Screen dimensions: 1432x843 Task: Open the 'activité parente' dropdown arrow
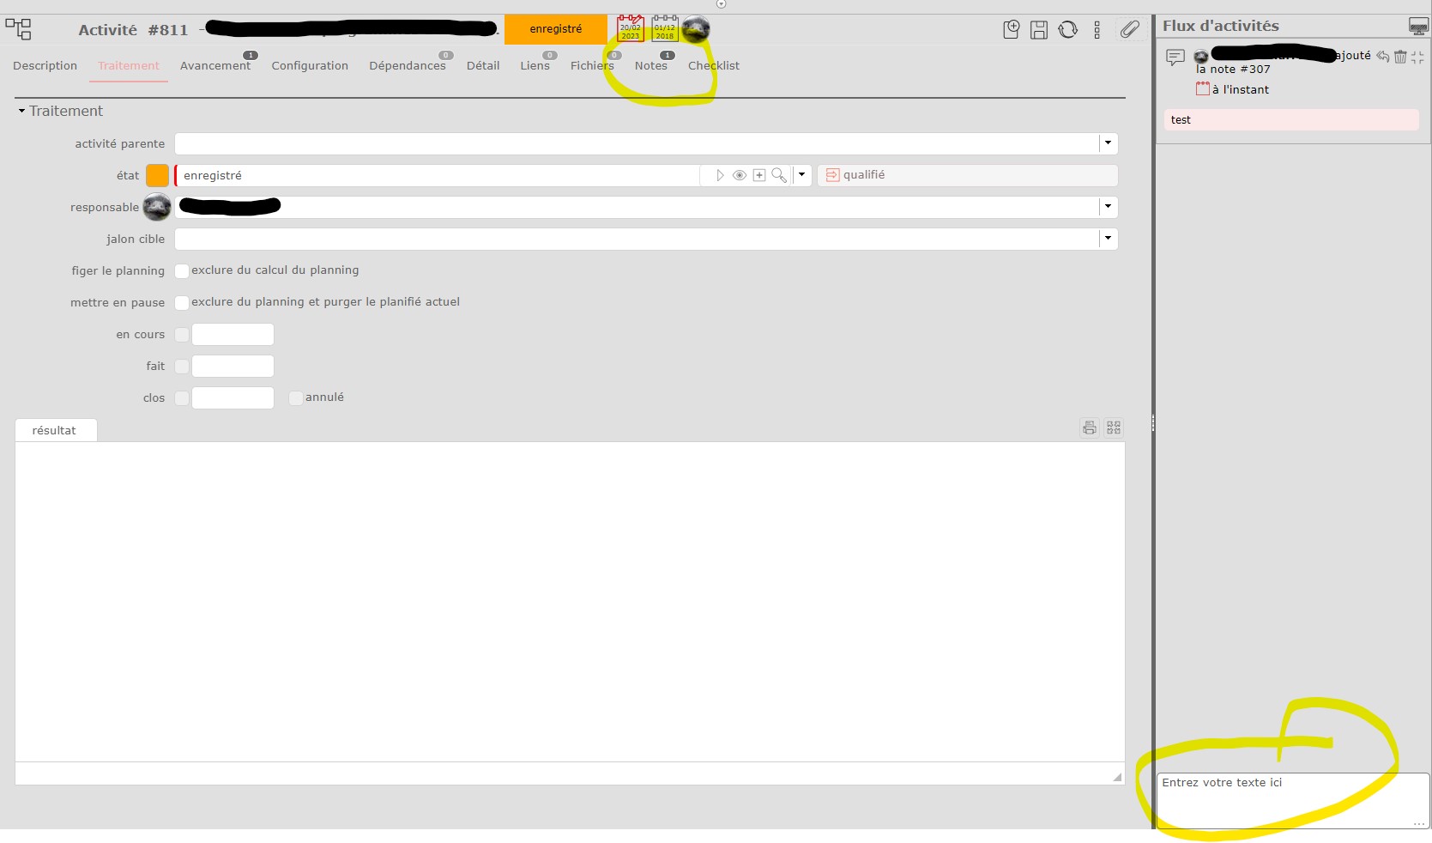click(1109, 143)
